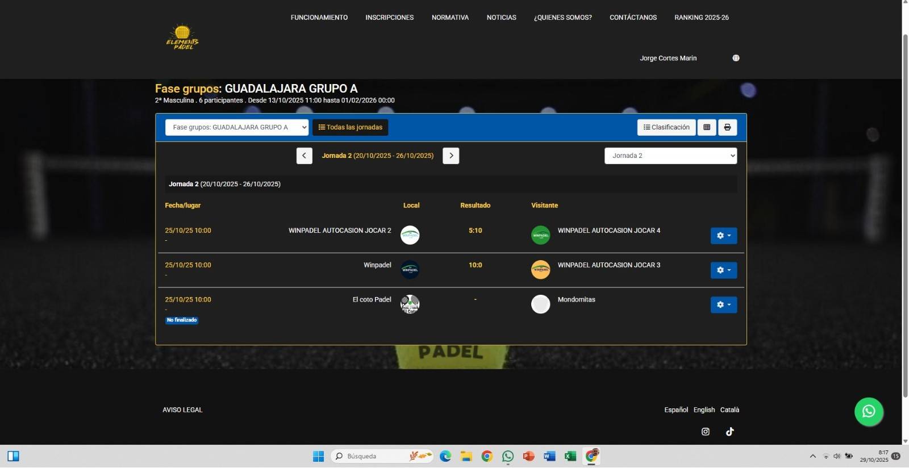Open the table grid view icon
The width and height of the screenshot is (909, 468).
(x=707, y=127)
